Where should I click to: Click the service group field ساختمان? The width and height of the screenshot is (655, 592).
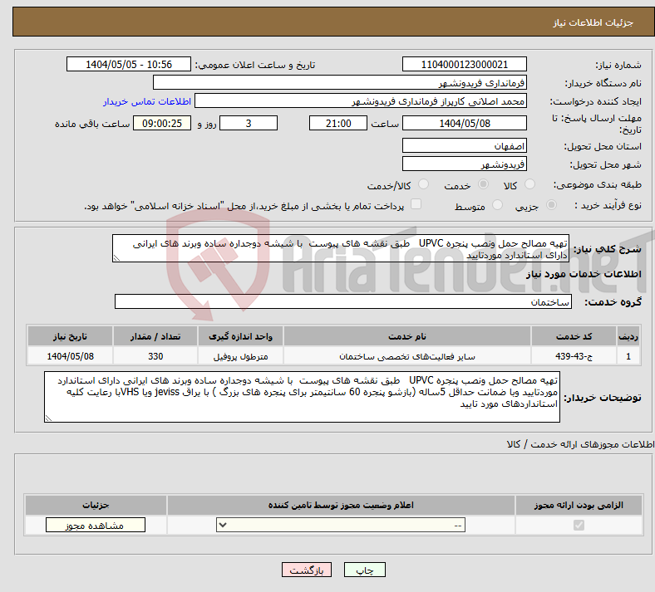pyautogui.click(x=343, y=301)
